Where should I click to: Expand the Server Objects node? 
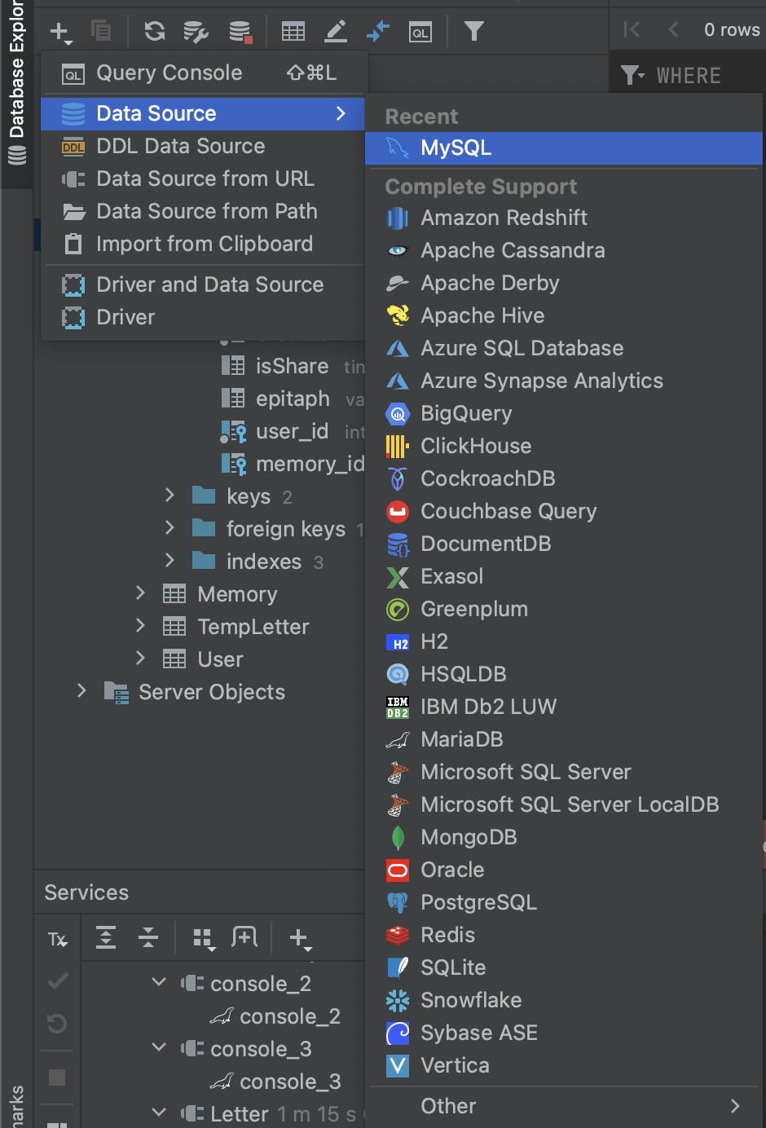click(x=81, y=690)
